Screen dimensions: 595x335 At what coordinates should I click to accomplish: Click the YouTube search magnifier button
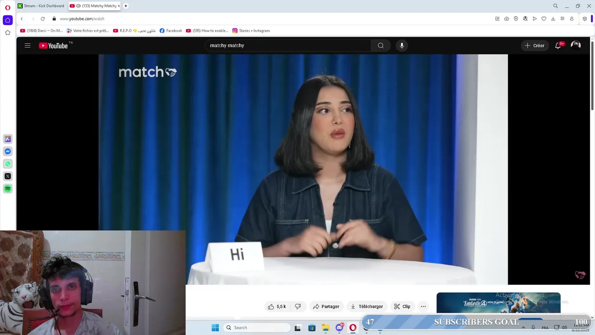pos(381,46)
